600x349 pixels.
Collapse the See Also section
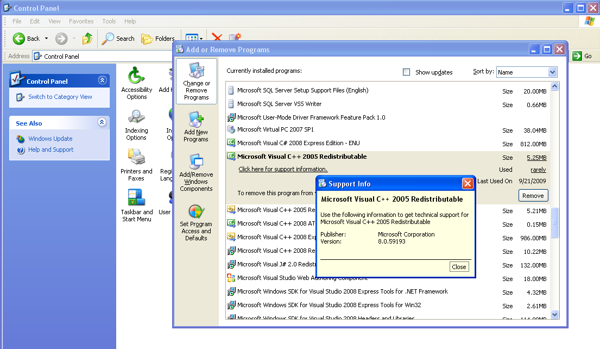102,123
